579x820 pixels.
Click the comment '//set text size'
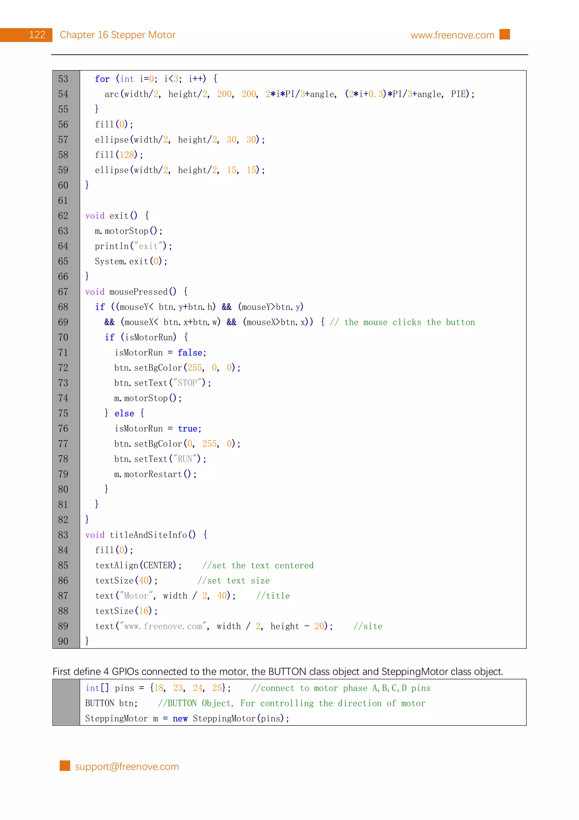point(234,581)
